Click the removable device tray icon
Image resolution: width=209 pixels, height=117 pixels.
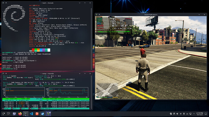184,114
